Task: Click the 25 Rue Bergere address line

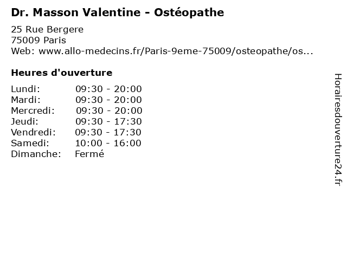Action: pyautogui.click(x=47, y=29)
